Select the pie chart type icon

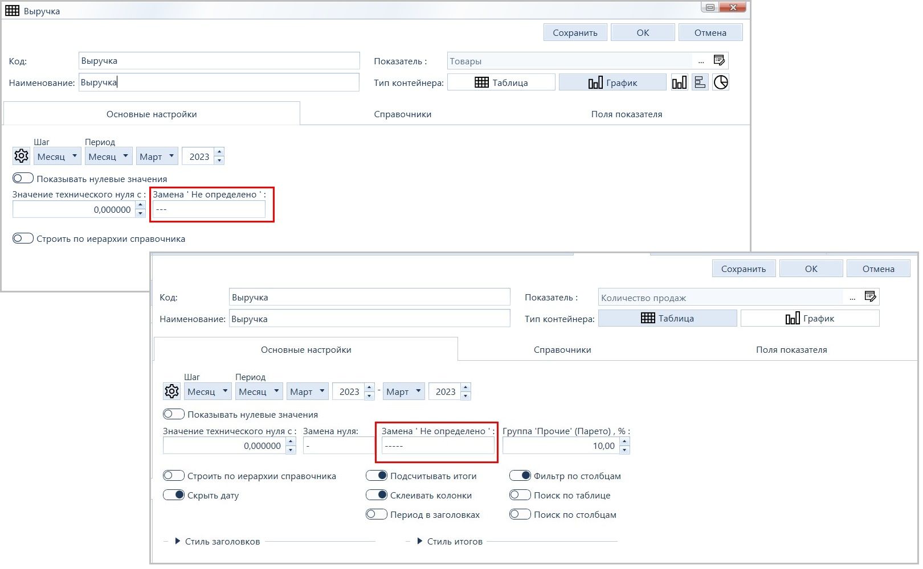tap(721, 82)
